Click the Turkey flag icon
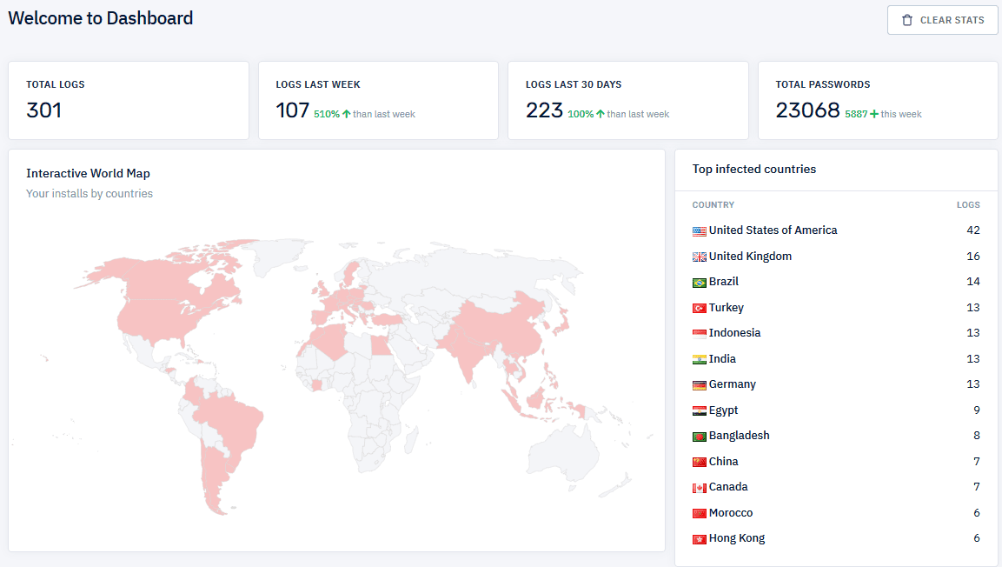This screenshot has height=567, width=1002. pyautogui.click(x=700, y=308)
